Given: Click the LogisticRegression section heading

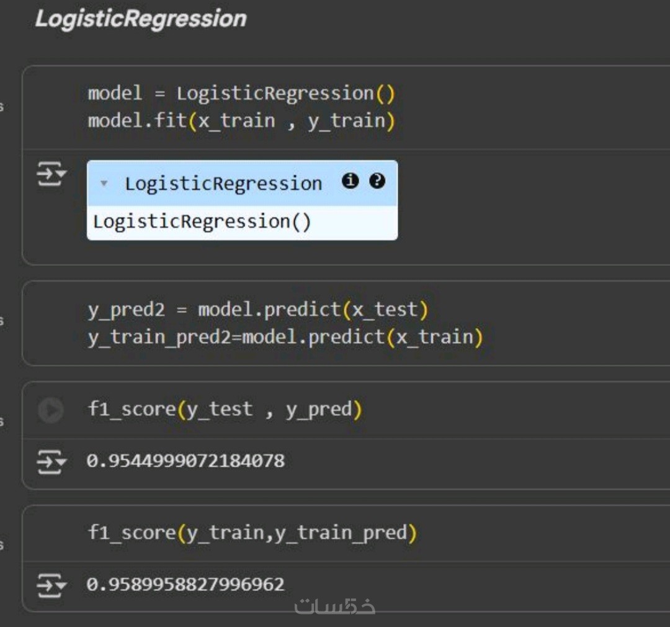Looking at the screenshot, I should click(141, 19).
